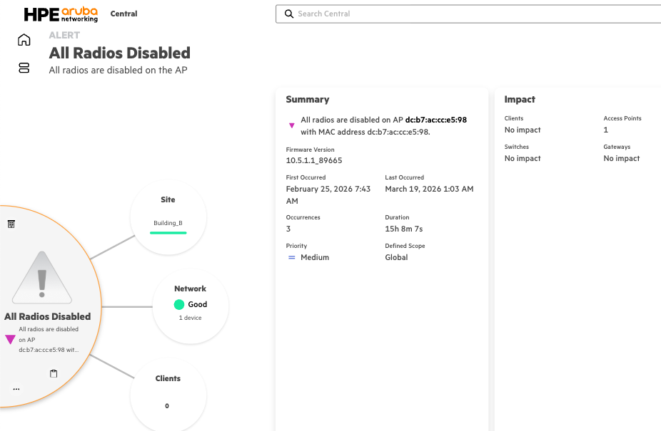The width and height of the screenshot is (661, 431).
Task: Click the 1 device text in Network node
Action: tap(190, 318)
